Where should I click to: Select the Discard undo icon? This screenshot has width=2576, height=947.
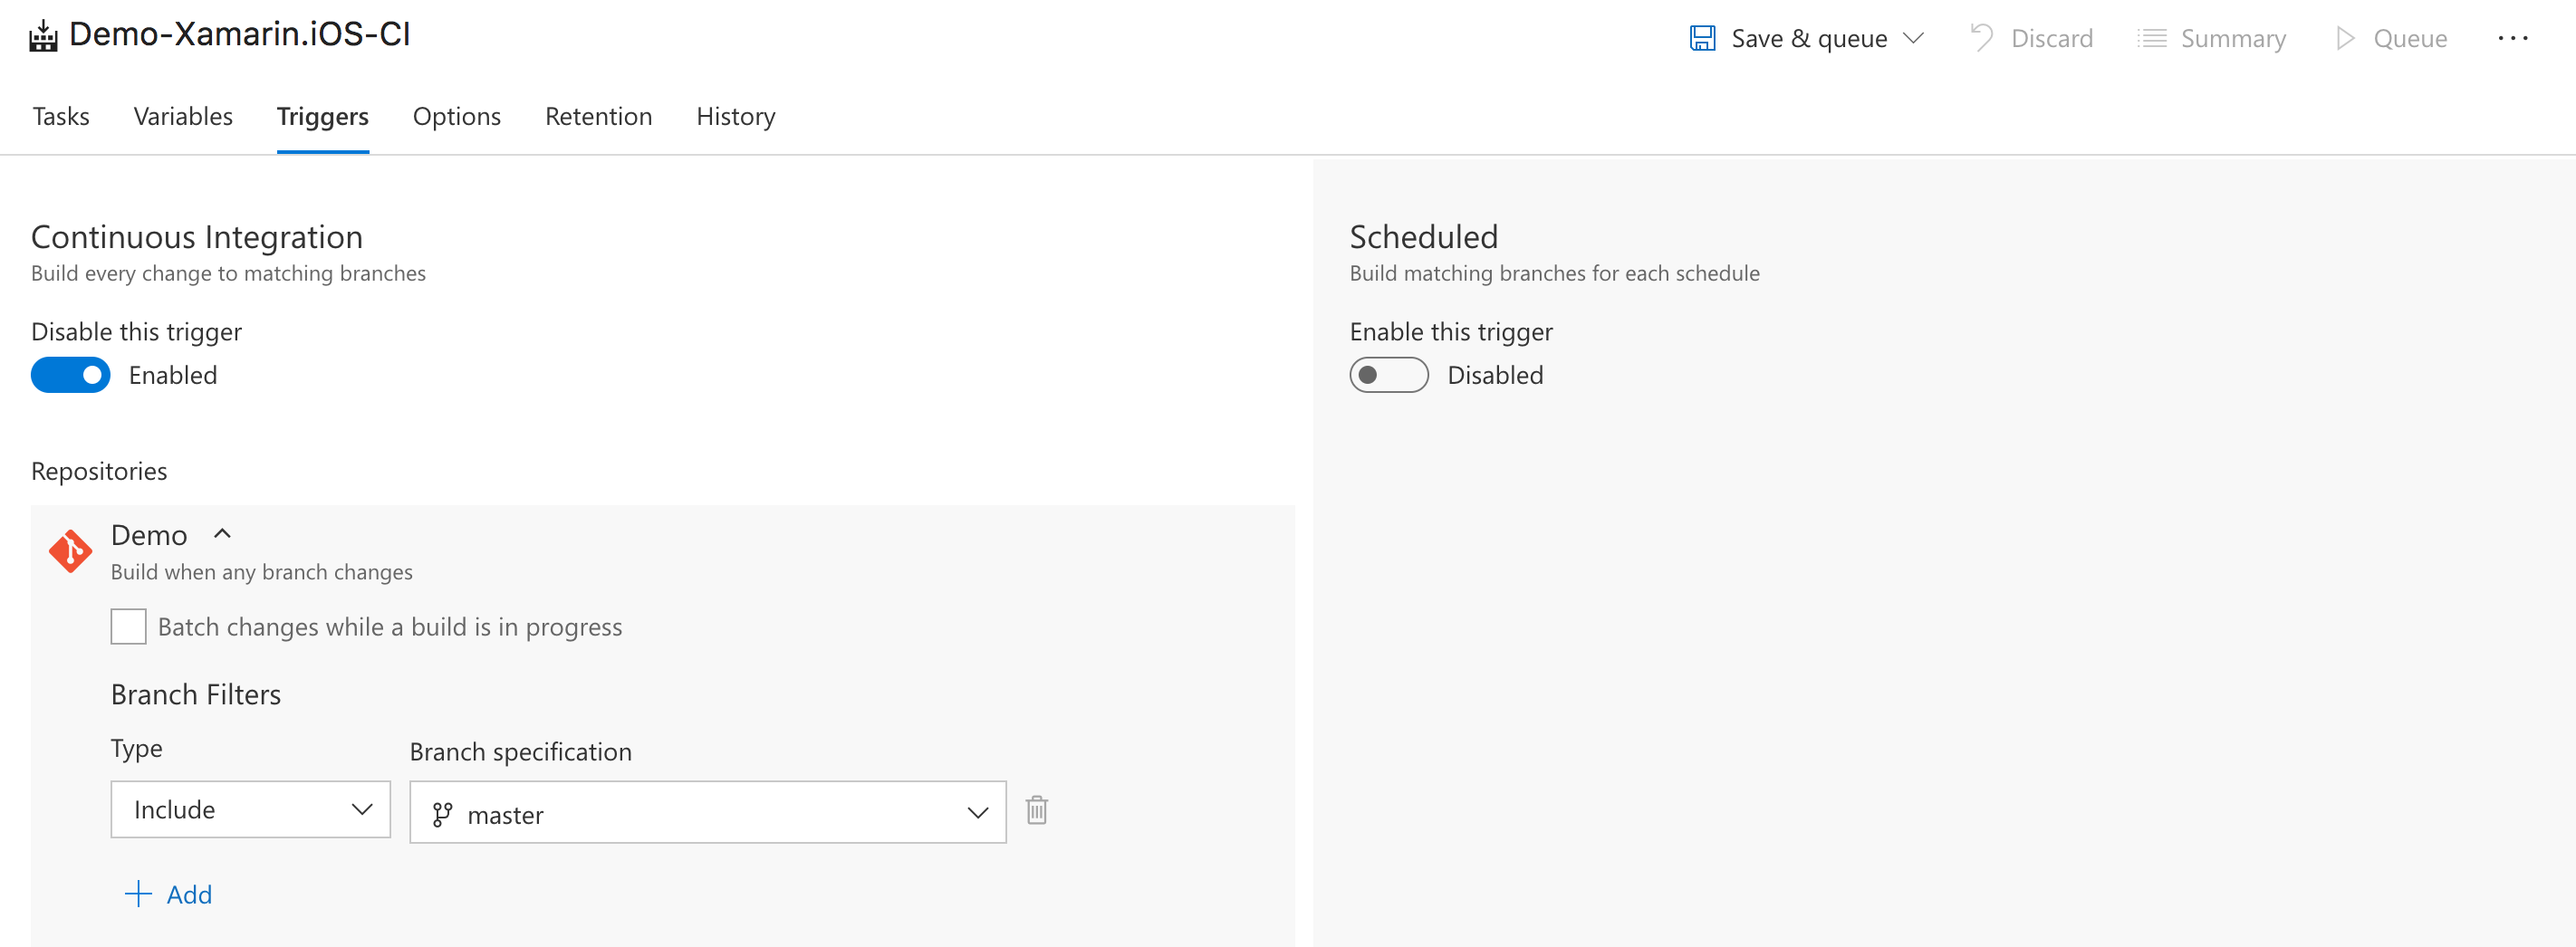tap(1982, 37)
